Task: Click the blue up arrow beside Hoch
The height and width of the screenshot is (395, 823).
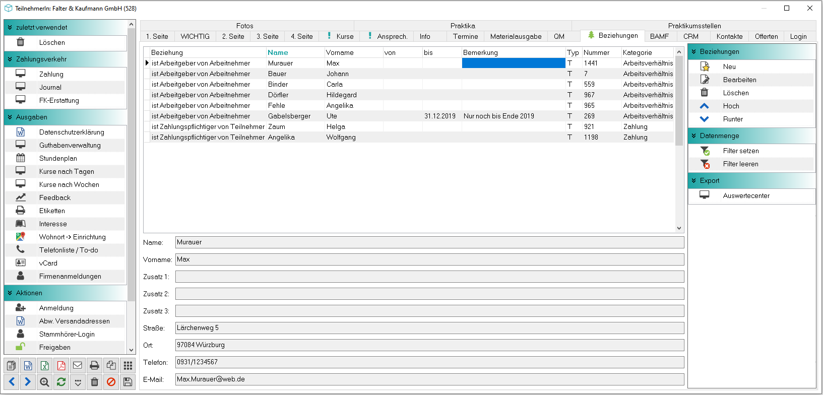Action: click(705, 106)
